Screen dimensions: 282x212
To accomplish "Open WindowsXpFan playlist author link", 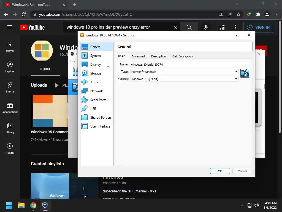I will (x=114, y=183).
